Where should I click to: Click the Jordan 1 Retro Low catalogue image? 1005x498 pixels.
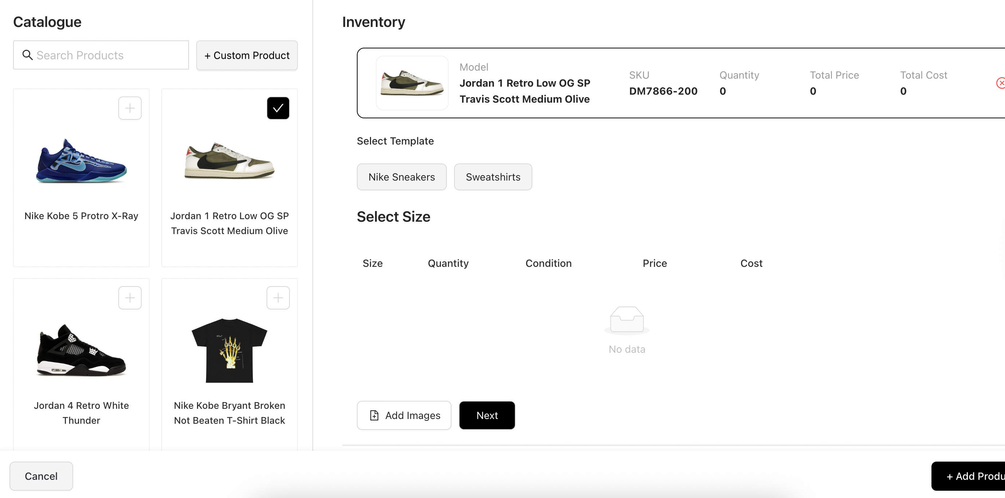click(229, 161)
